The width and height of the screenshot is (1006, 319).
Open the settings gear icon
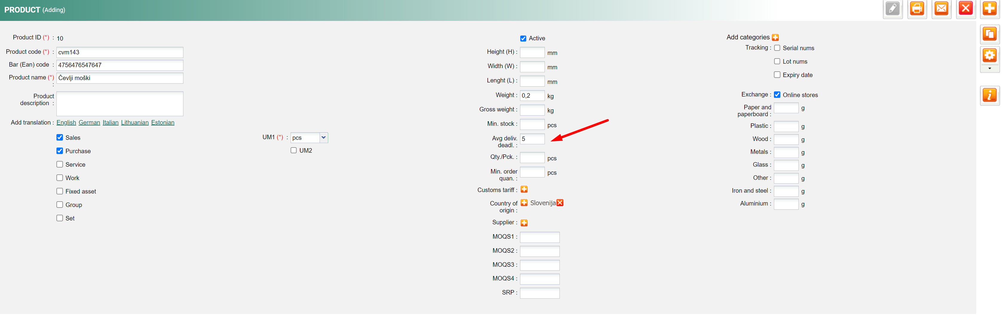[x=990, y=56]
